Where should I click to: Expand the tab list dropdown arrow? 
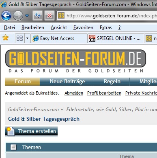click(27, 38)
